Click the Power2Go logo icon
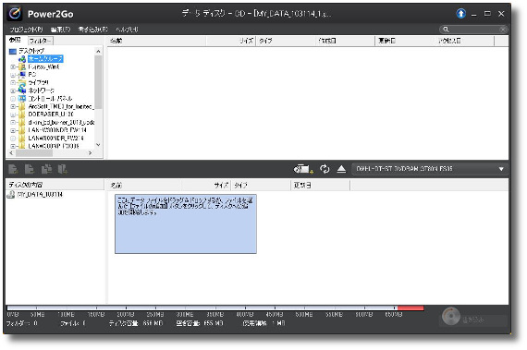527x350 pixels. [x=15, y=14]
